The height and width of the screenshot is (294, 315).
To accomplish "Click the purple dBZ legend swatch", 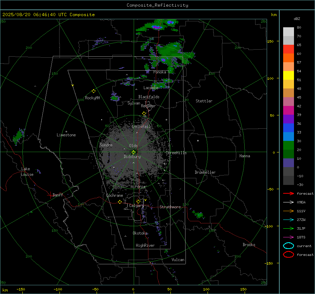I will tap(288, 119).
